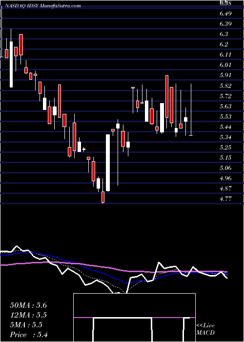The image size is (244, 342).
Task: Select the 4.87 price axis label
Action: pos(225,189)
